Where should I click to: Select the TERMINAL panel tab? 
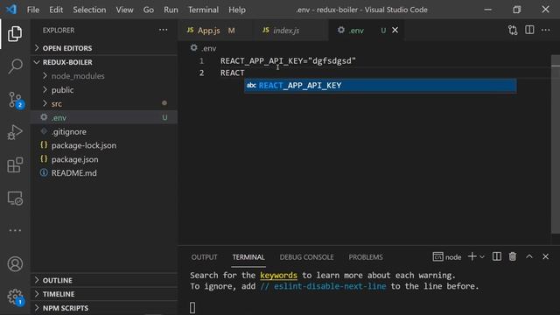[248, 257]
